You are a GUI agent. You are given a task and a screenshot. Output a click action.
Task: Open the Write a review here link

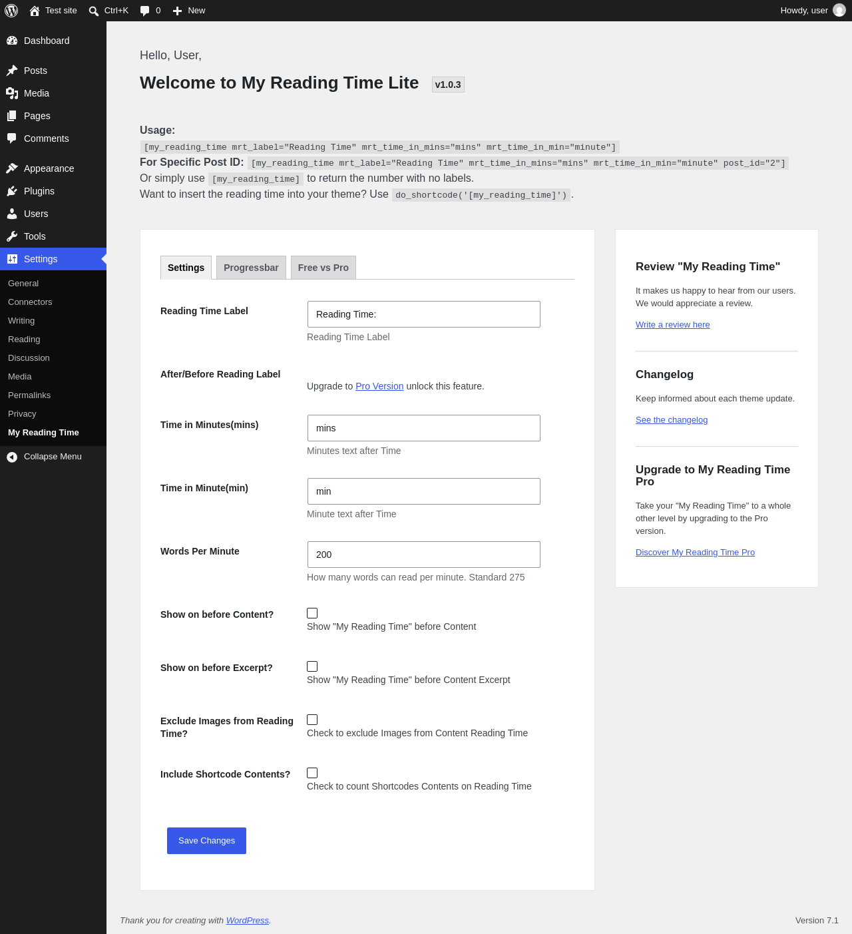click(x=673, y=325)
